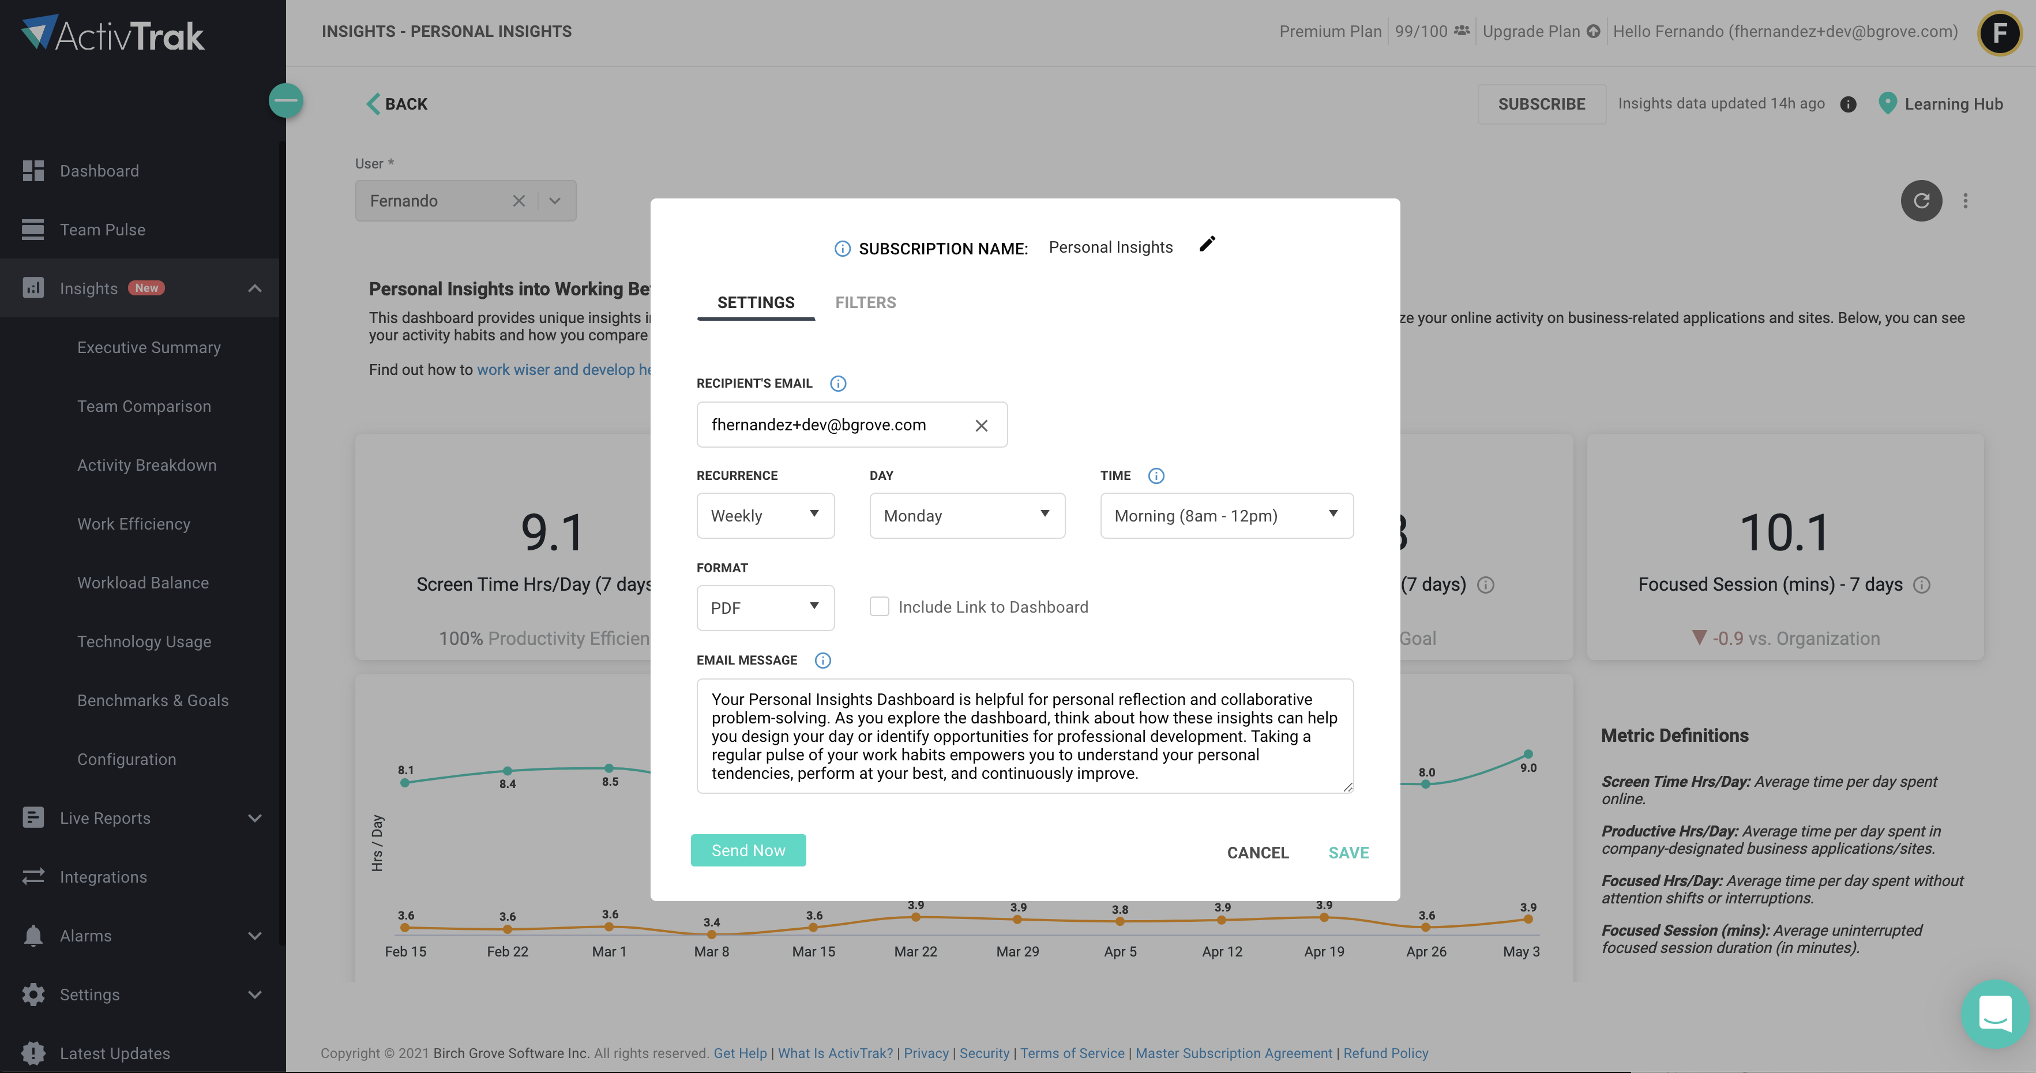Screen dimensions: 2036x1073
Task: Open the Get Help footer link
Action: pos(740,1053)
